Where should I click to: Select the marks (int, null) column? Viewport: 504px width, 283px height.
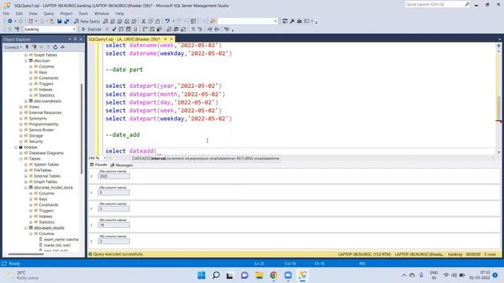57,245
